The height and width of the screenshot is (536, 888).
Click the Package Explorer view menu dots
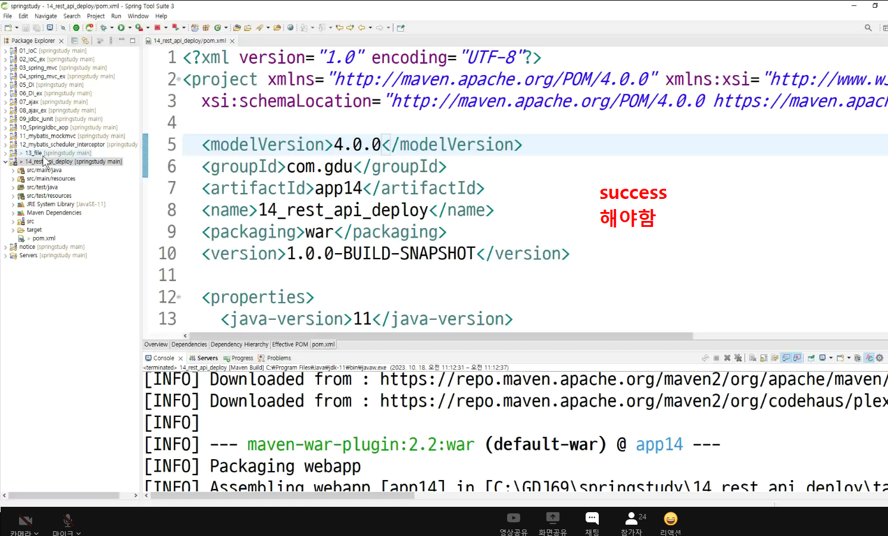(111, 40)
